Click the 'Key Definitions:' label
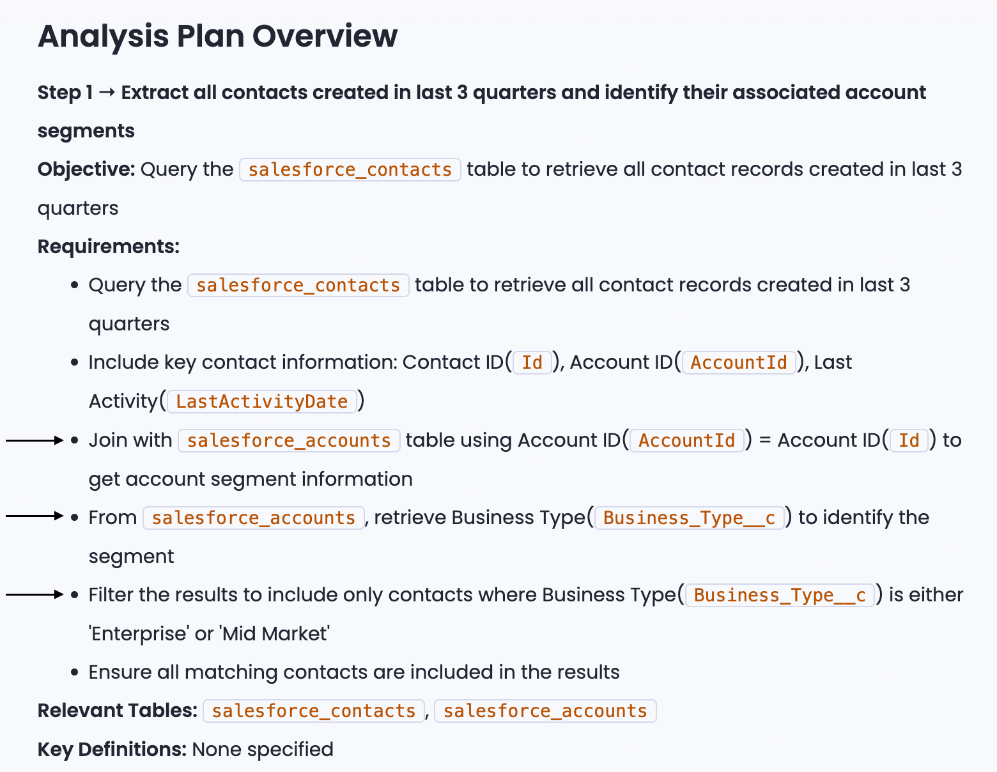 click(x=112, y=750)
